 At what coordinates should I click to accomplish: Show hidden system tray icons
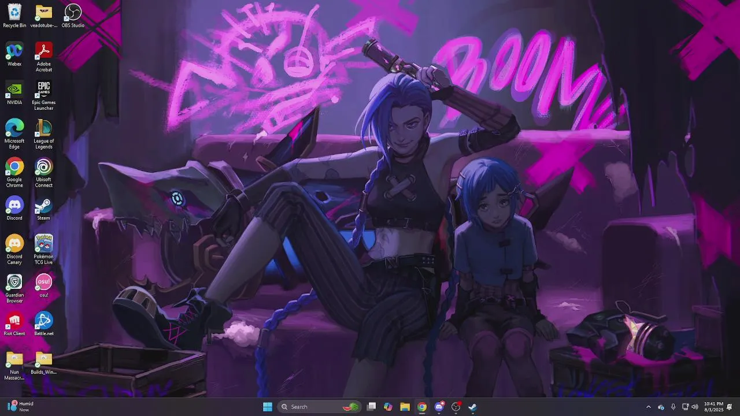coord(648,407)
